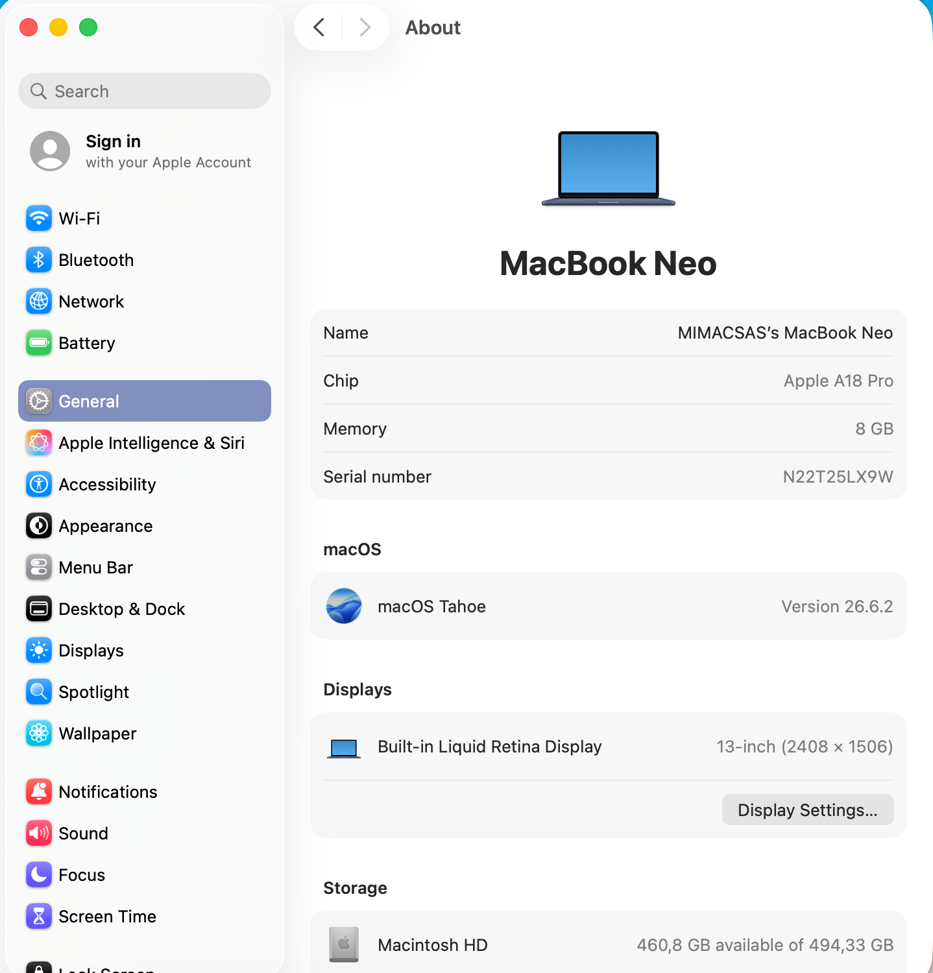Go forward with the right chevron

click(x=365, y=27)
